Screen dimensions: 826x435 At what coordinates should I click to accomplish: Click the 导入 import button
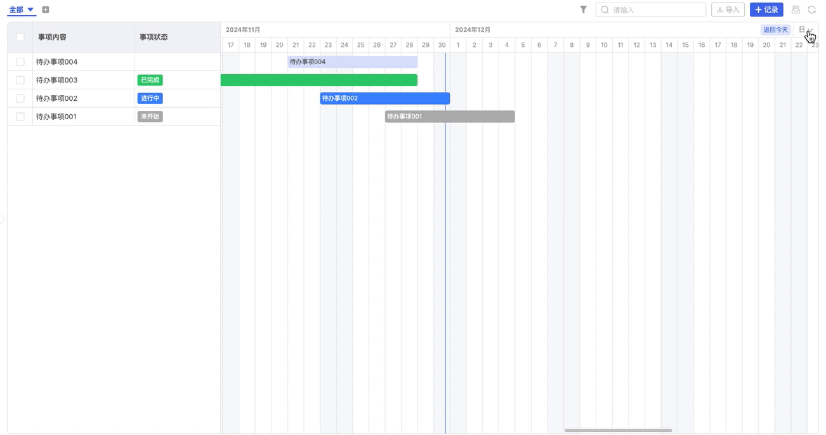click(728, 10)
